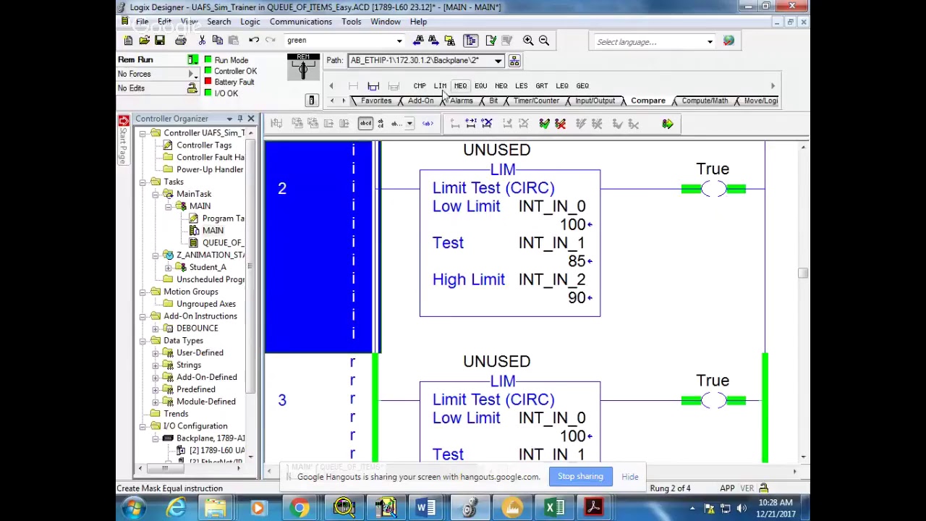Click the Open folder toolbar icon
This screenshot has height=521, width=926.
[x=144, y=41]
